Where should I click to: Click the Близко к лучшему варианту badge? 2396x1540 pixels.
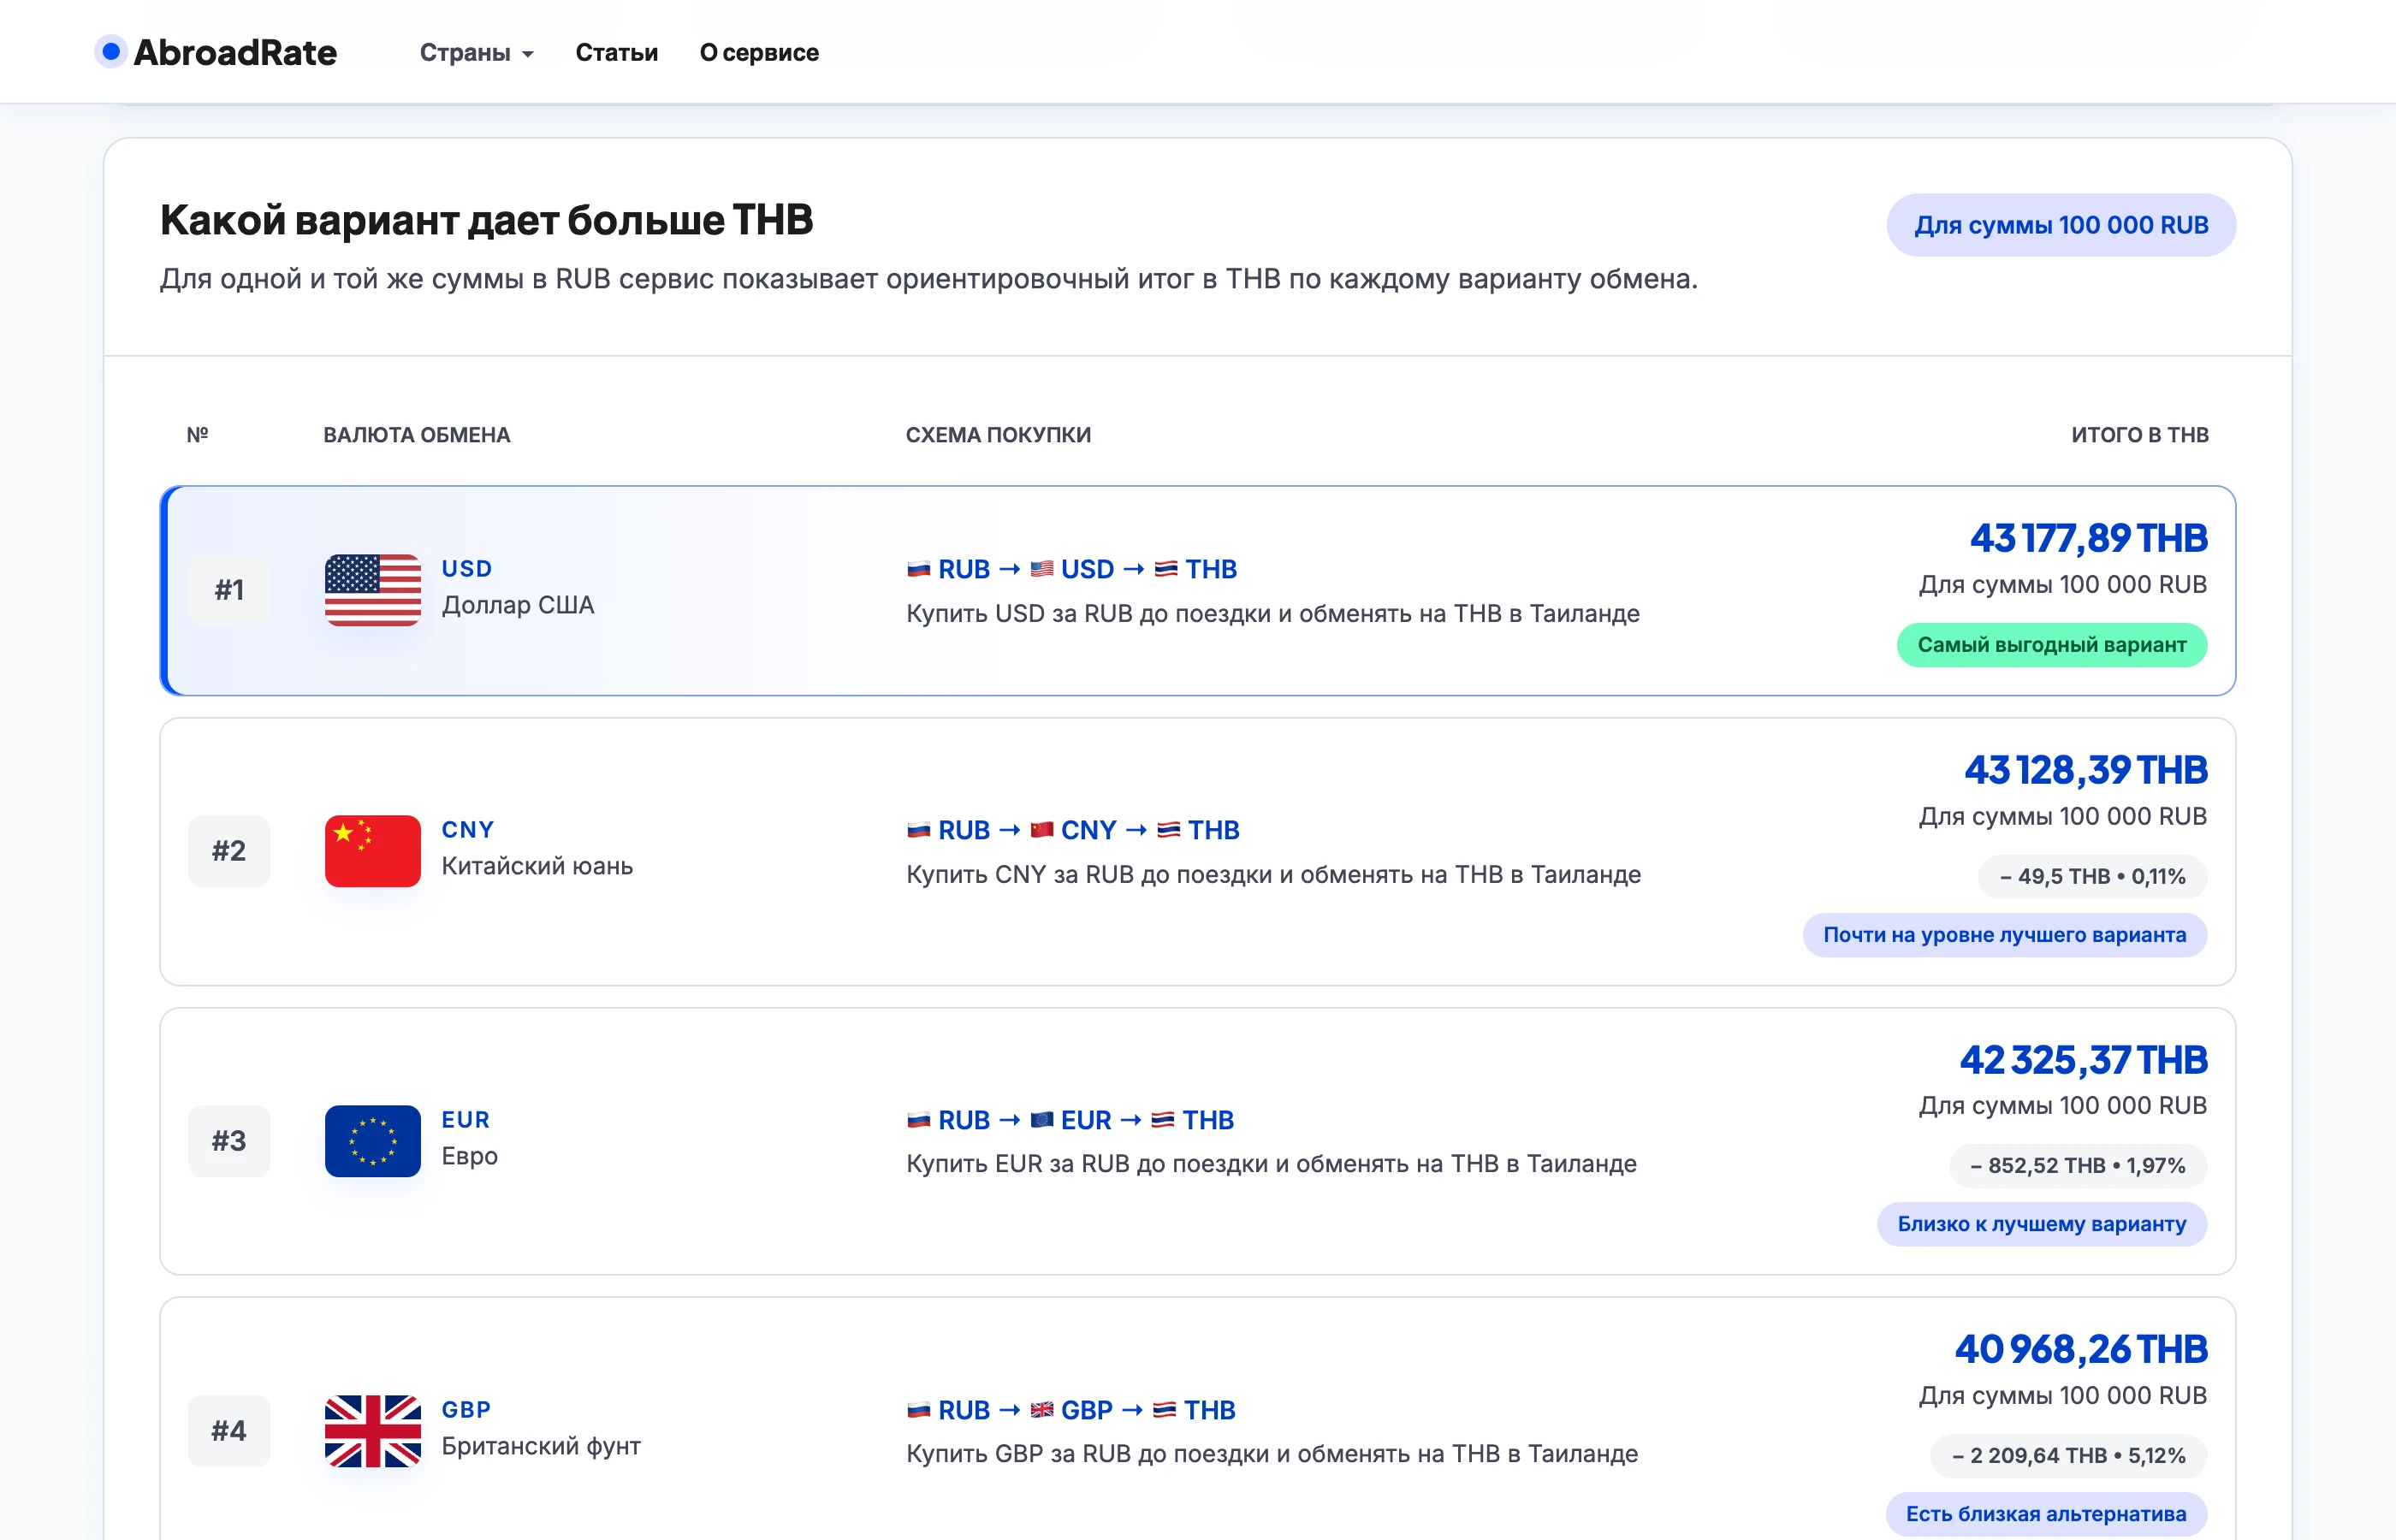pyautogui.click(x=2042, y=1224)
